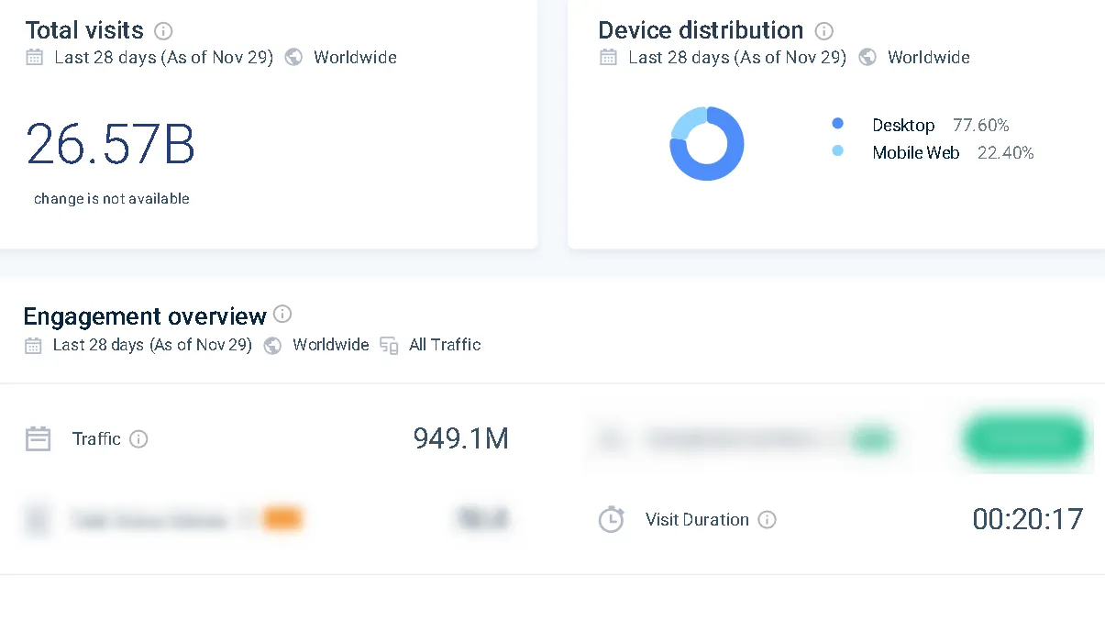
Task: Click info icon beside Engagement overview
Action: 282,314
